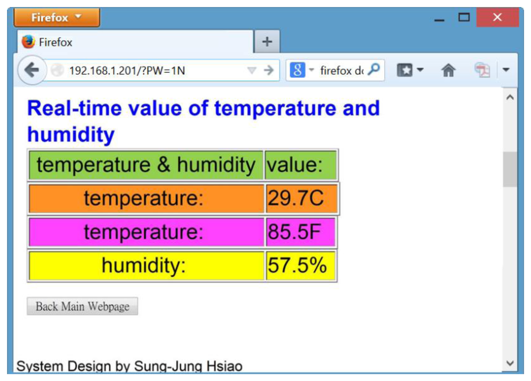Click the page scrollbar up arrow
This screenshot has height=381, width=531.
[510, 97]
